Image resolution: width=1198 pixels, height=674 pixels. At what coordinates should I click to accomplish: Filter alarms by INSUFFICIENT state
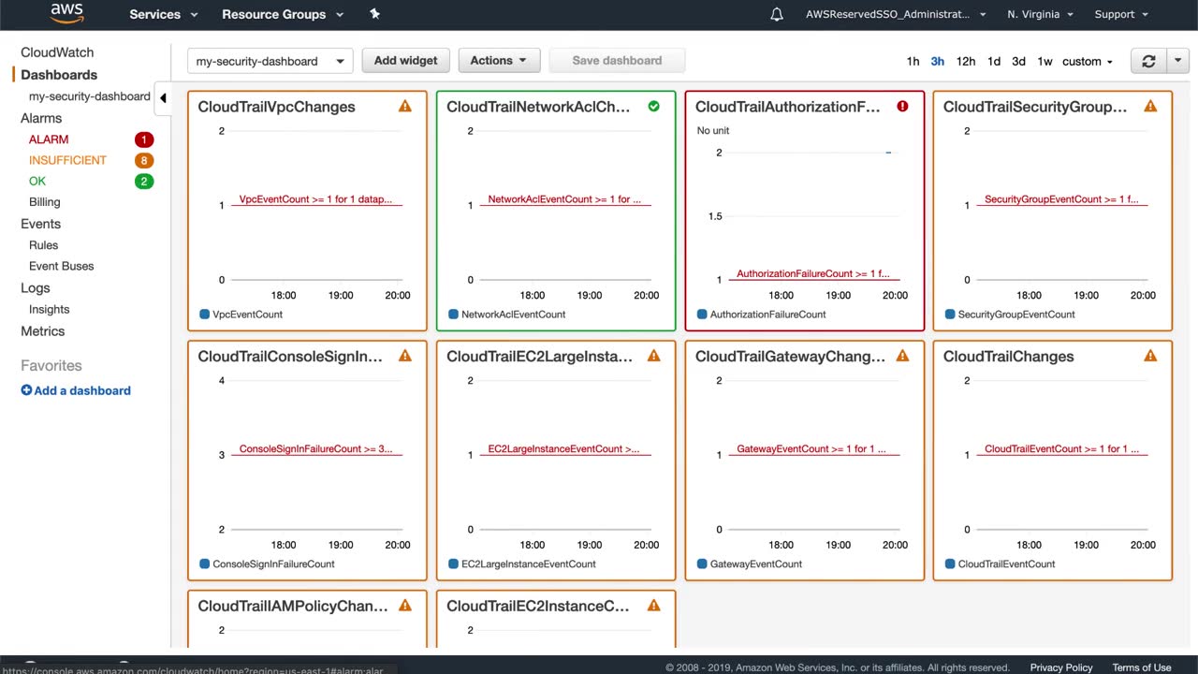[67, 160]
